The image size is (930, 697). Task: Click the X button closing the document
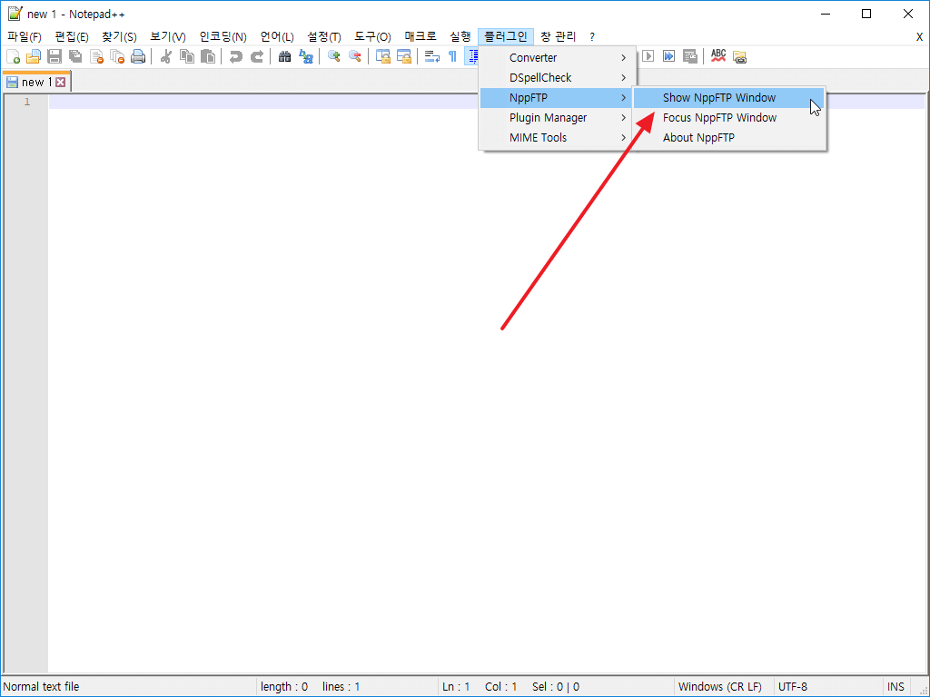pos(919,36)
